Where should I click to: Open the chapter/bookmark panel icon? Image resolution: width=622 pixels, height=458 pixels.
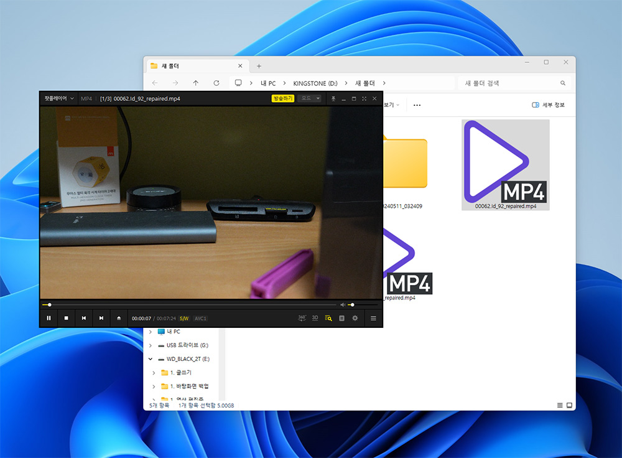341,318
